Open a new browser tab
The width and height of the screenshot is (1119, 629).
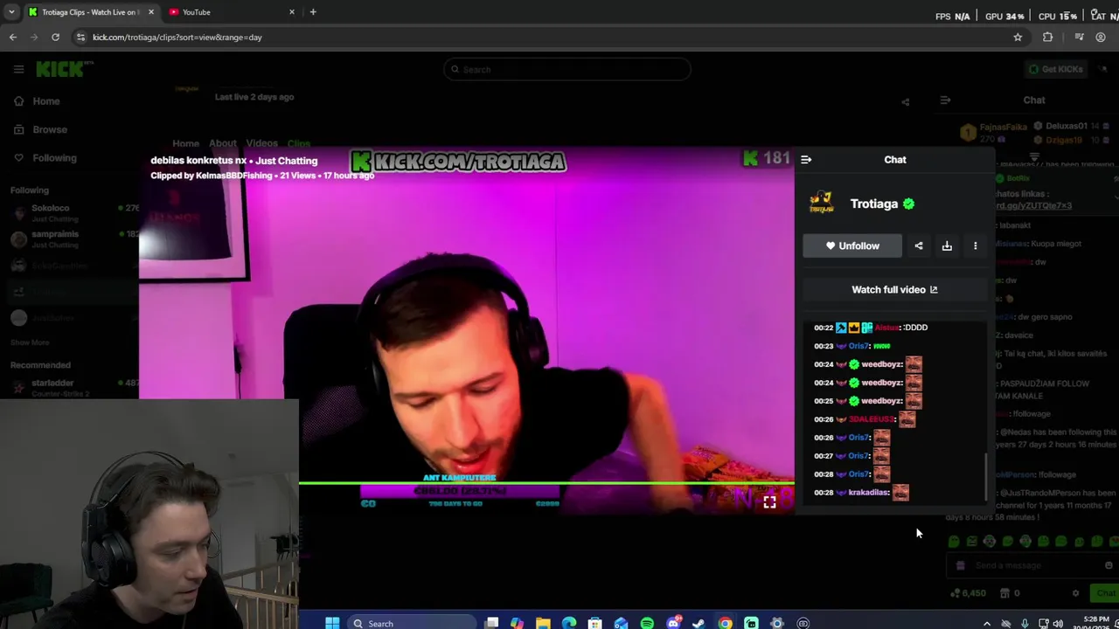coord(313,12)
